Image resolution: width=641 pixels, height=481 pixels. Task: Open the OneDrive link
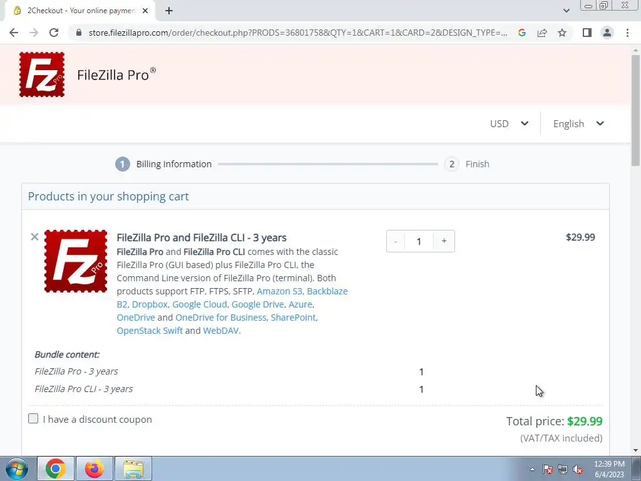click(x=136, y=318)
